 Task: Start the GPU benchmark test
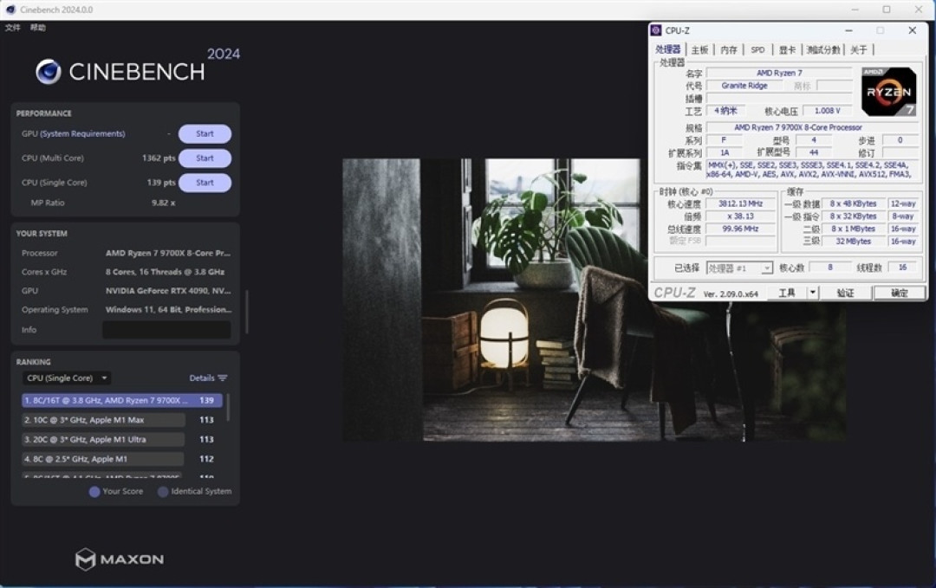pyautogui.click(x=205, y=133)
